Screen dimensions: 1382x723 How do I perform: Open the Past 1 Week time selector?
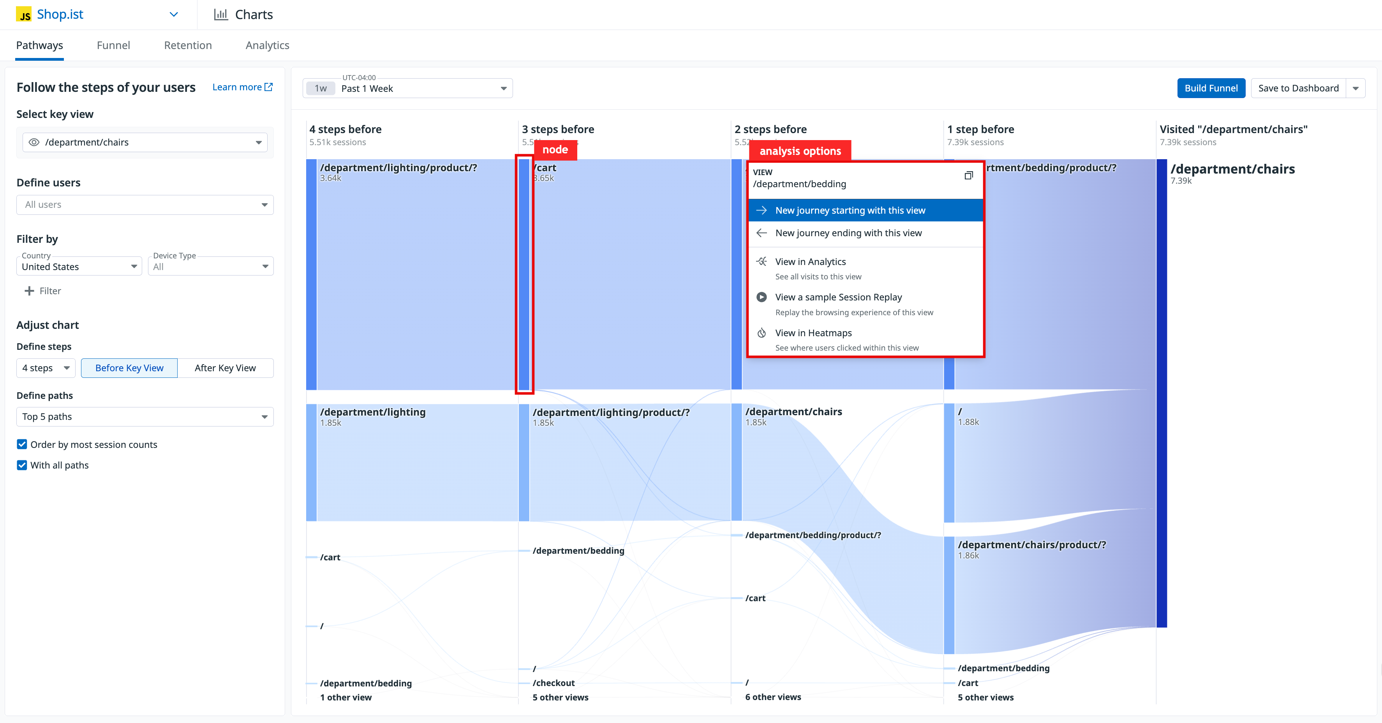[408, 88]
